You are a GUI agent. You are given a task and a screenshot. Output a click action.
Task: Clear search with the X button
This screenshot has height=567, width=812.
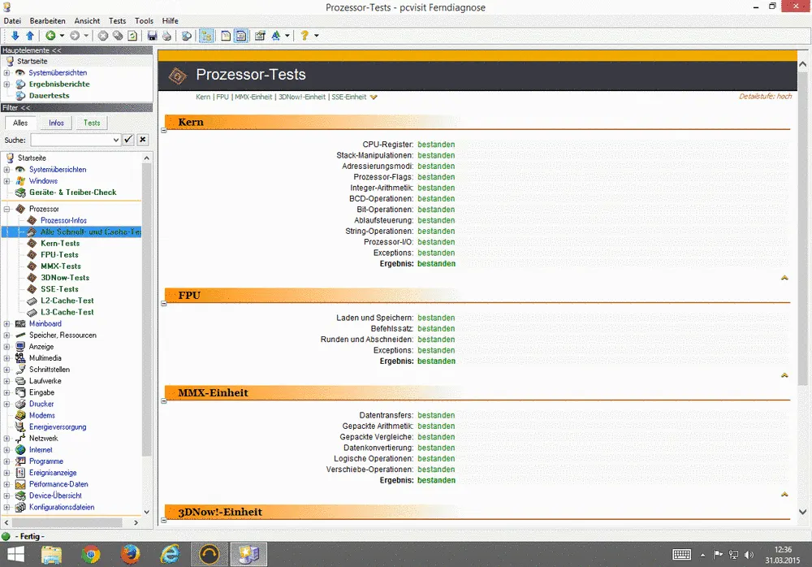point(143,140)
